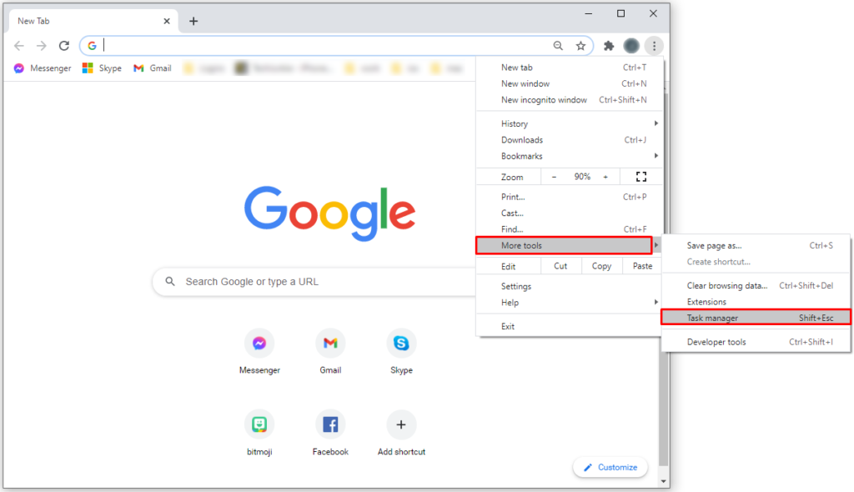
Task: Click inside the address bar
Action: [292, 45]
